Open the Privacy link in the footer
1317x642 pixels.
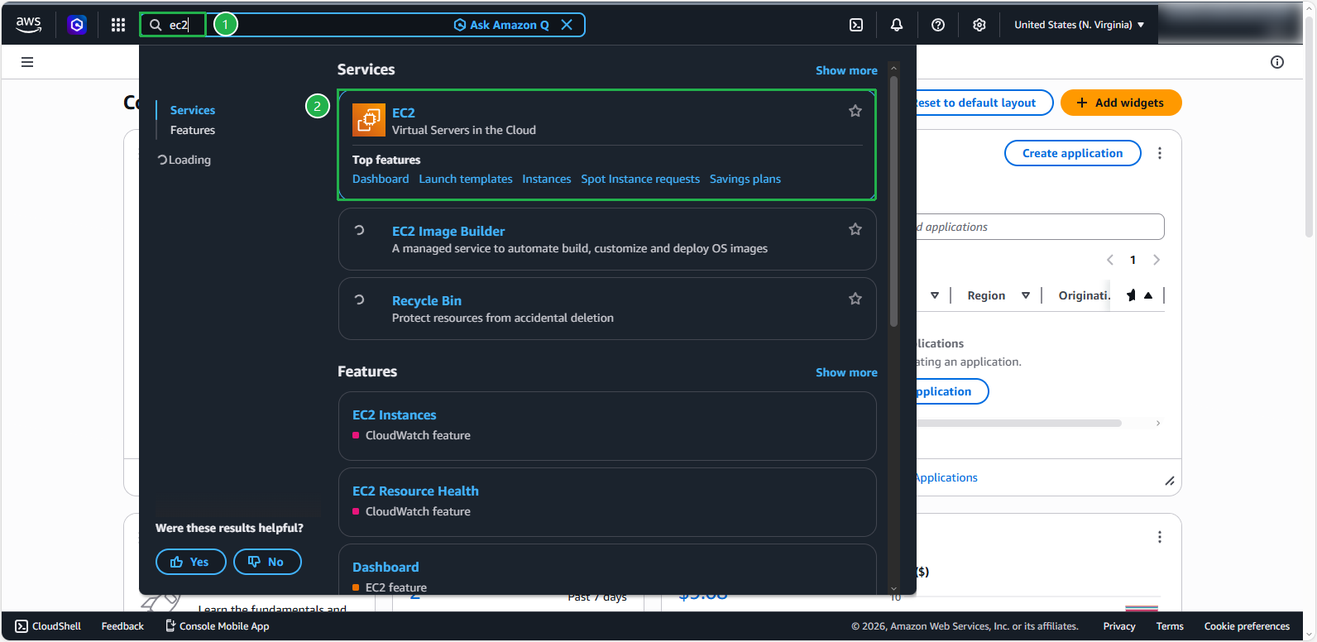click(x=1119, y=626)
